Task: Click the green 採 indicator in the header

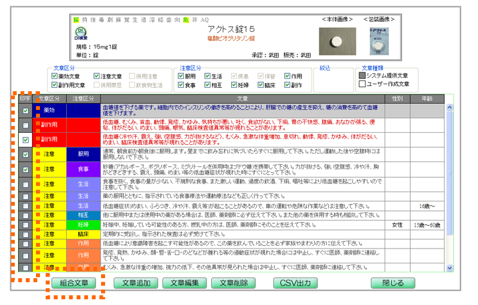Action: pos(75,20)
